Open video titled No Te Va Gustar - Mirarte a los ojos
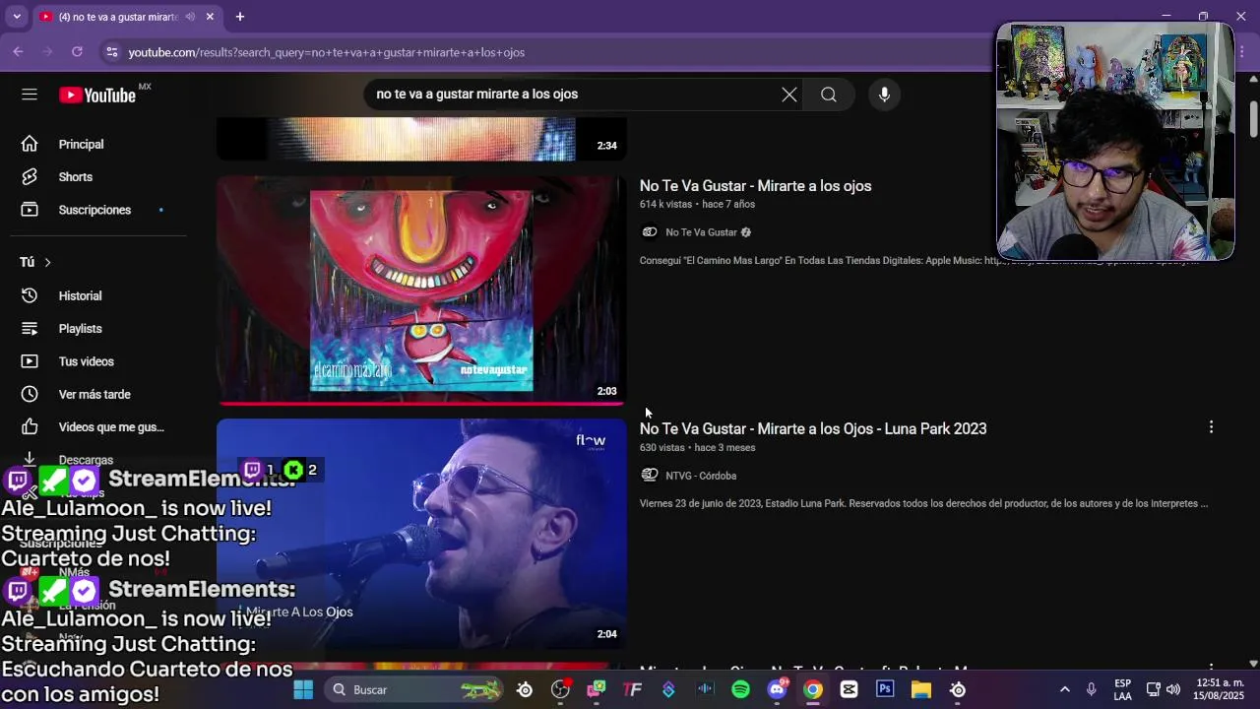Image resolution: width=1260 pixels, height=709 pixels. 755,186
